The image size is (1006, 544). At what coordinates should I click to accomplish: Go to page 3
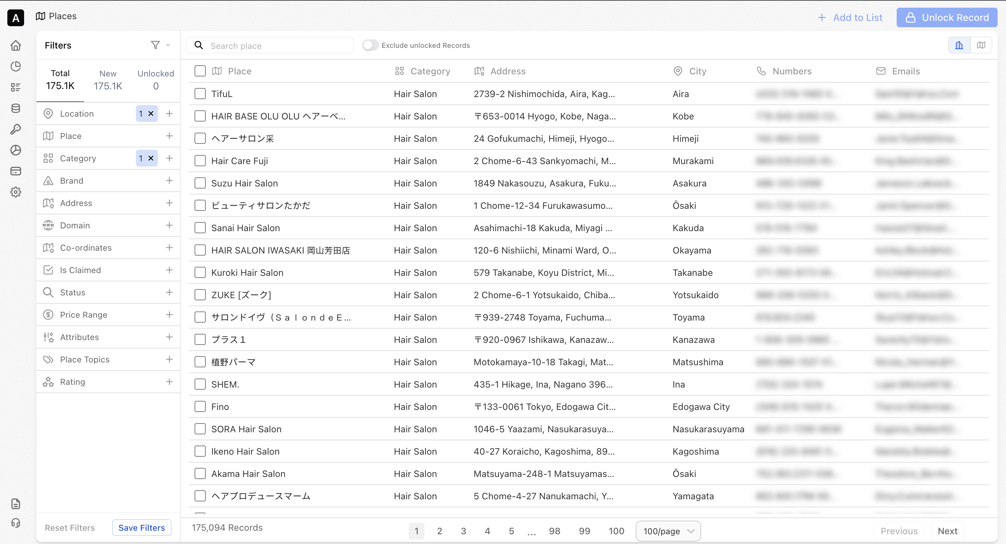point(463,531)
